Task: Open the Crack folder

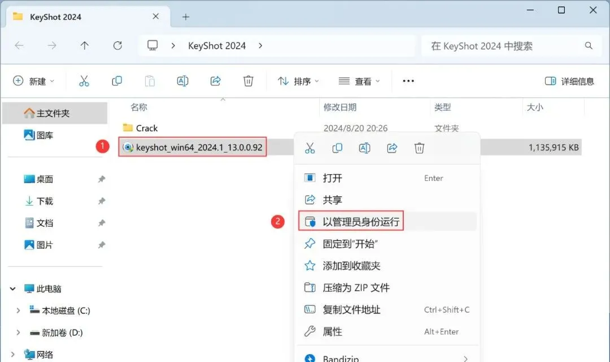Action: pos(147,128)
